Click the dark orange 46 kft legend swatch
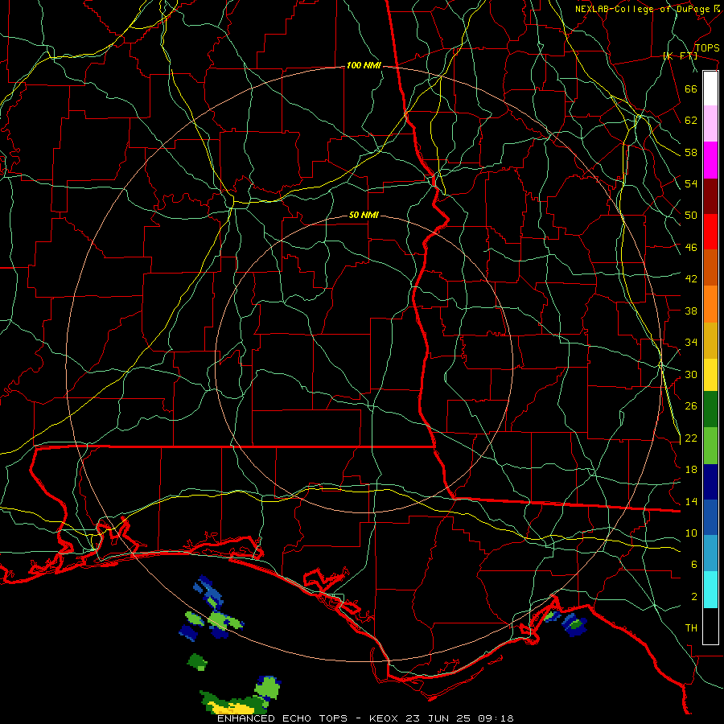724x724 pixels. coord(710,267)
